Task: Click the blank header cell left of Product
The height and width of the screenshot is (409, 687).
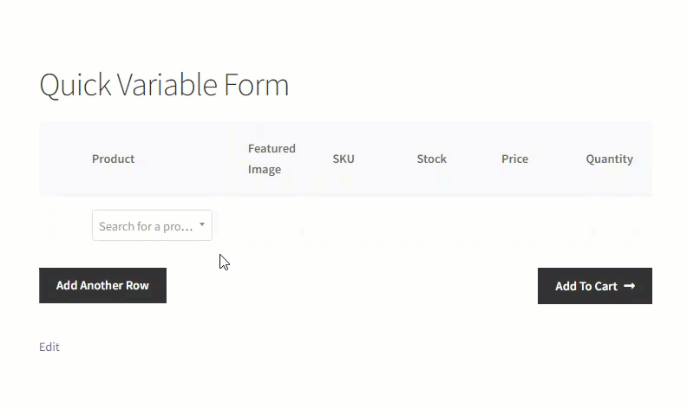Action: [x=62, y=159]
